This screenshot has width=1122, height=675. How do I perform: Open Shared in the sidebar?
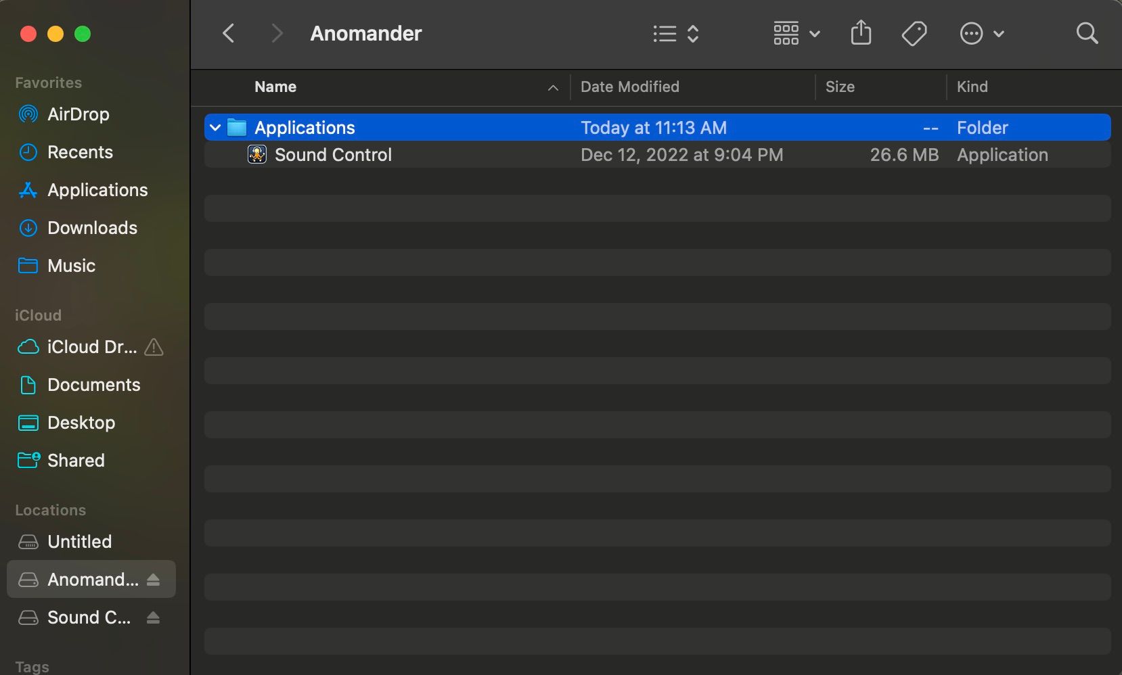tap(76, 461)
